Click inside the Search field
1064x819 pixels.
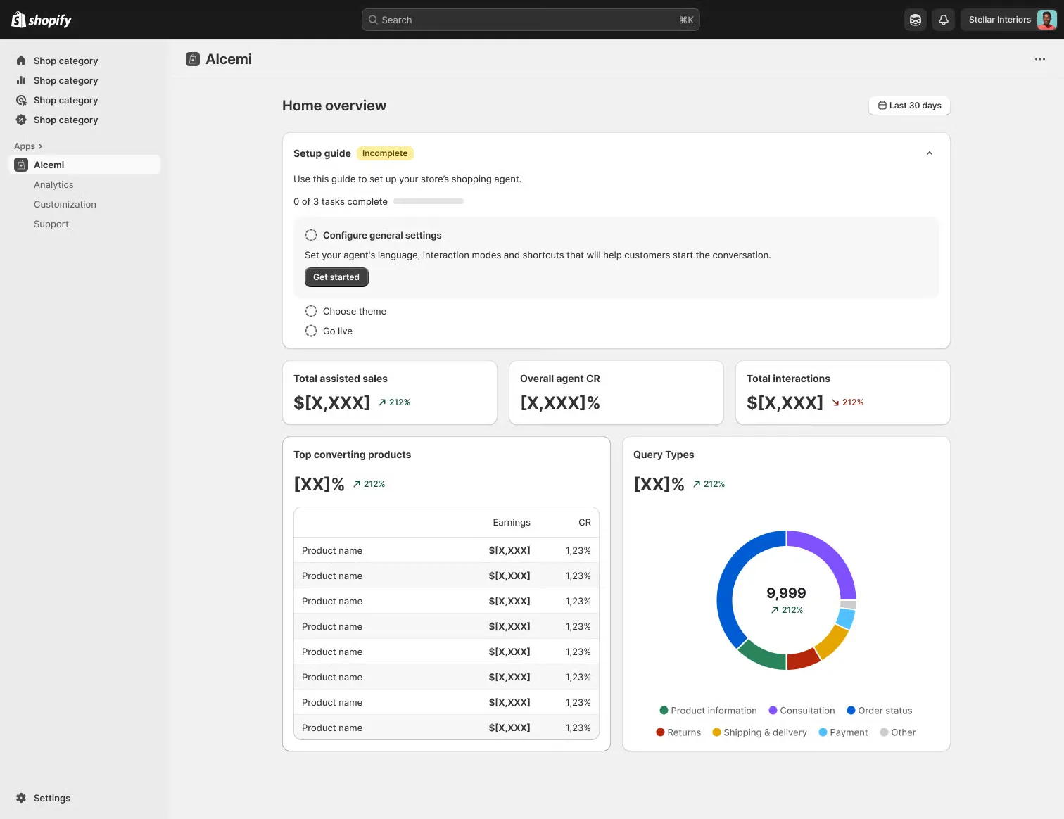[x=530, y=20]
